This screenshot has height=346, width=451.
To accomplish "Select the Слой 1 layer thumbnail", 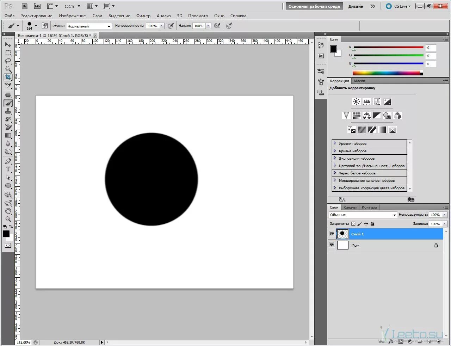I will 342,234.
